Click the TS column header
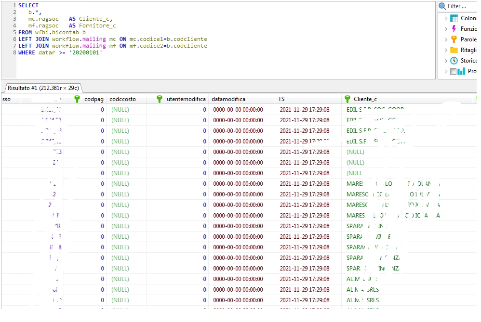 coord(281,99)
